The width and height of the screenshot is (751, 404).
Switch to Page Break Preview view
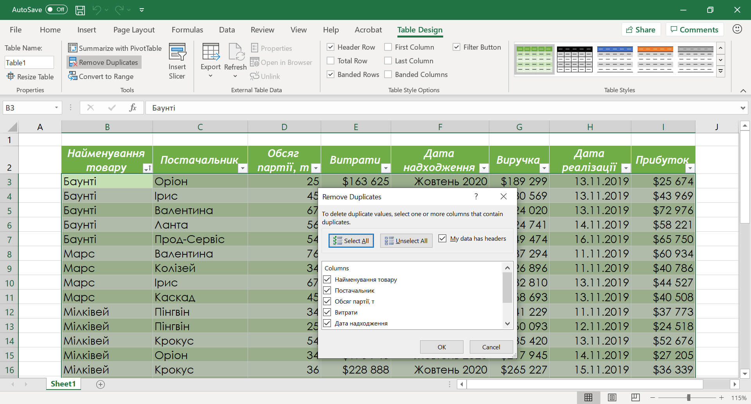pyautogui.click(x=636, y=397)
